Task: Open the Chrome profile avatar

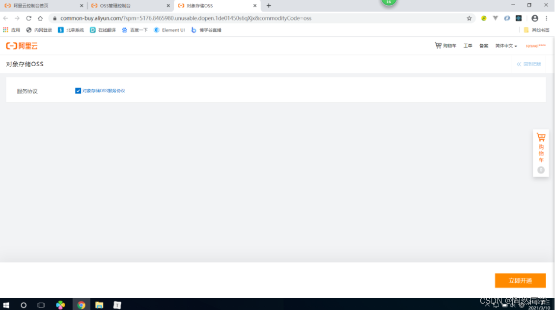Action: [x=535, y=18]
